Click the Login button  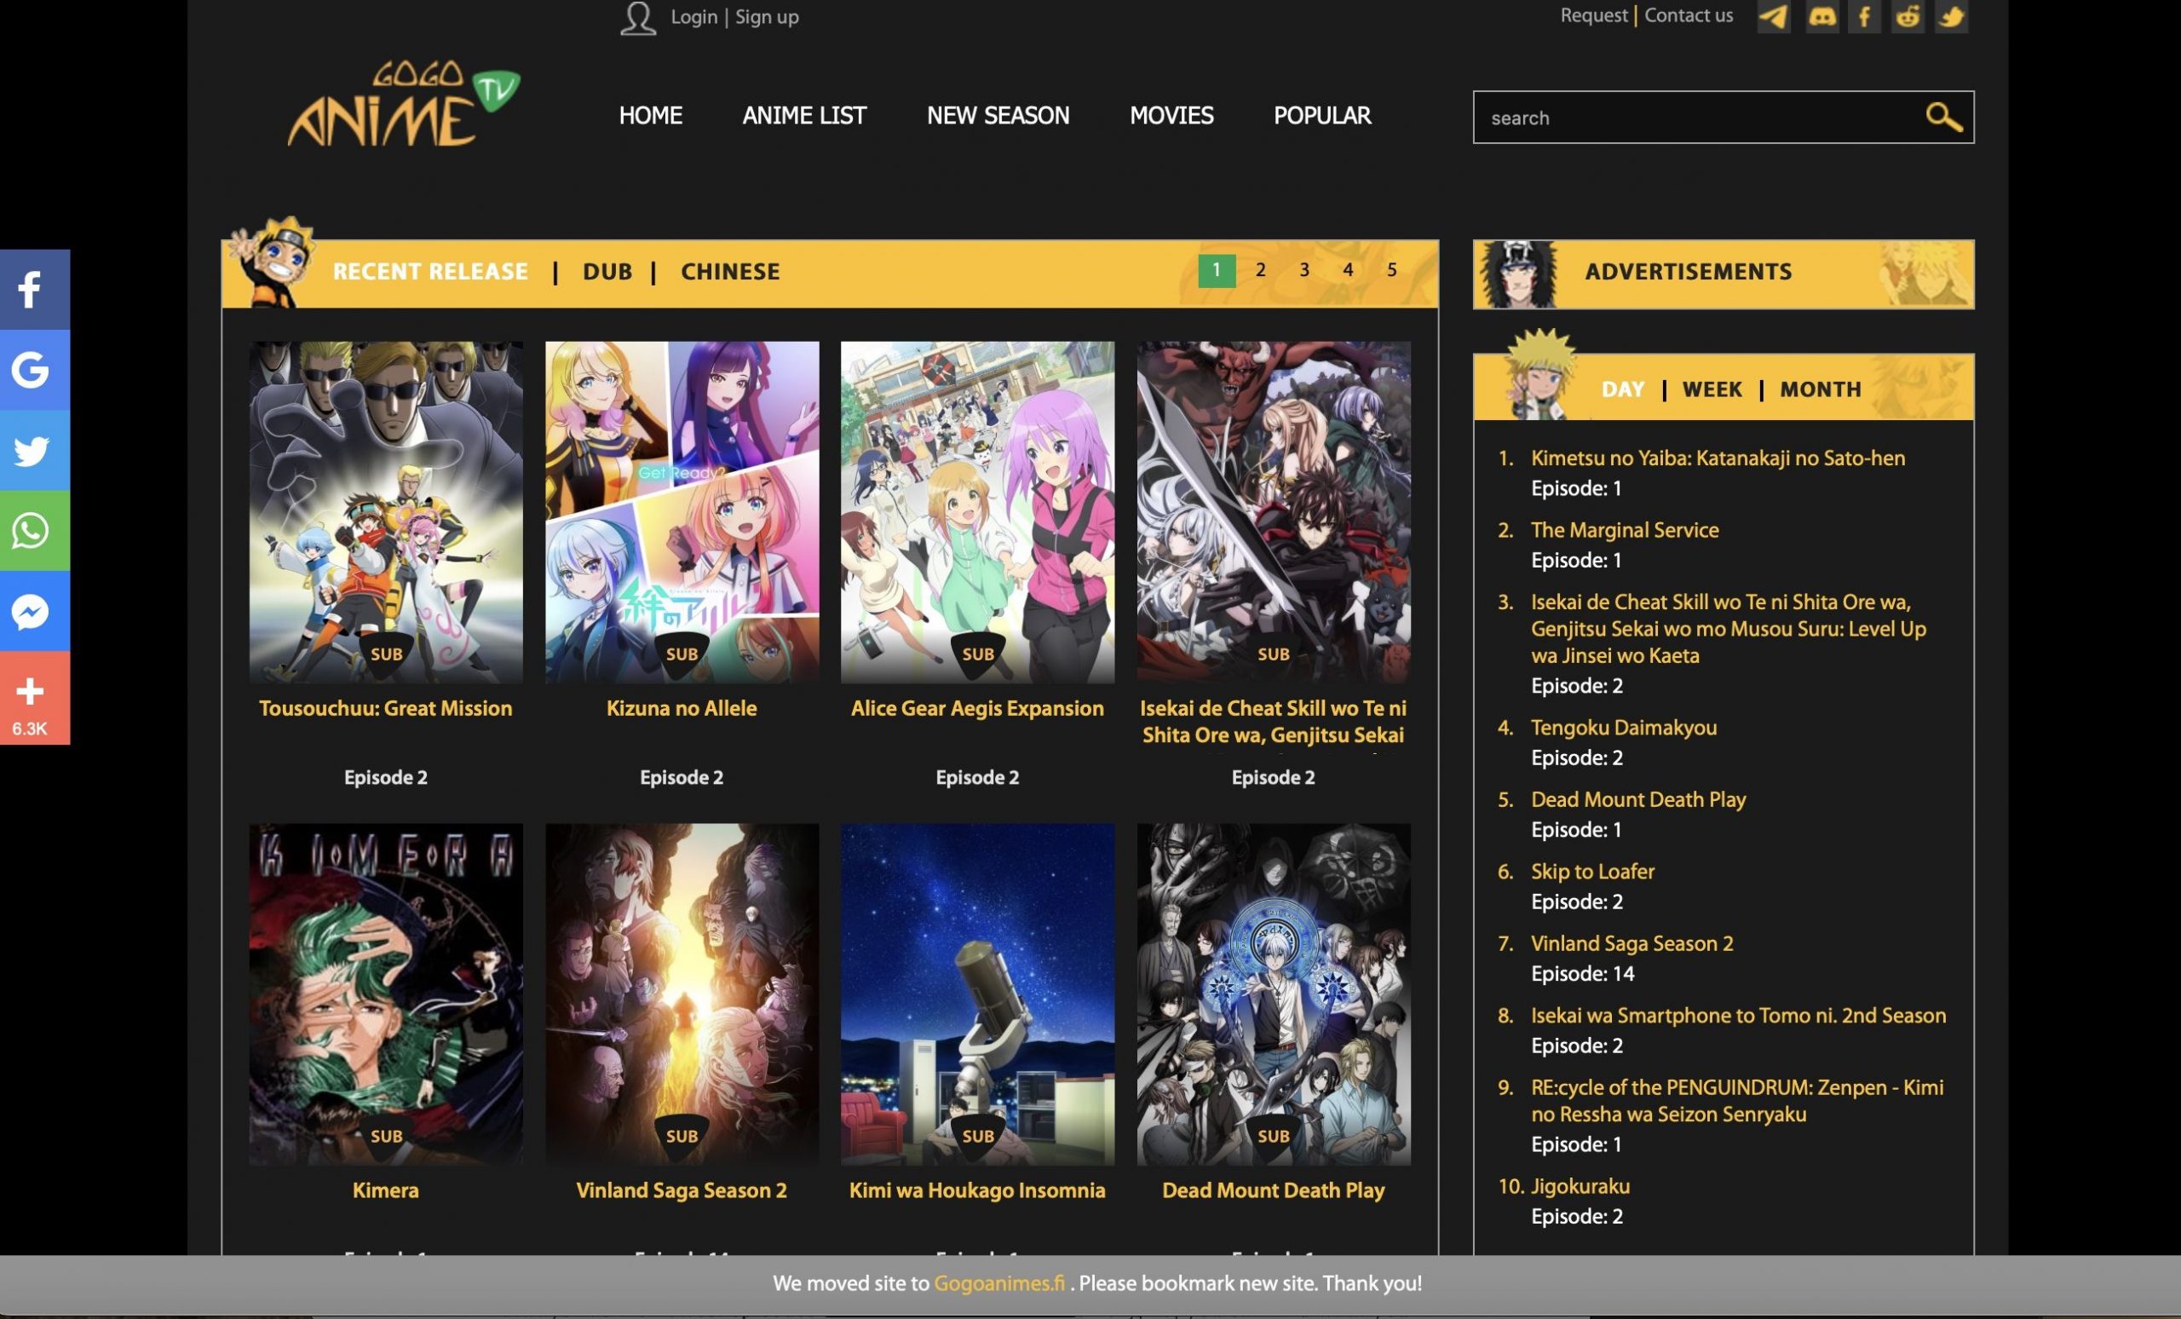[x=693, y=15]
